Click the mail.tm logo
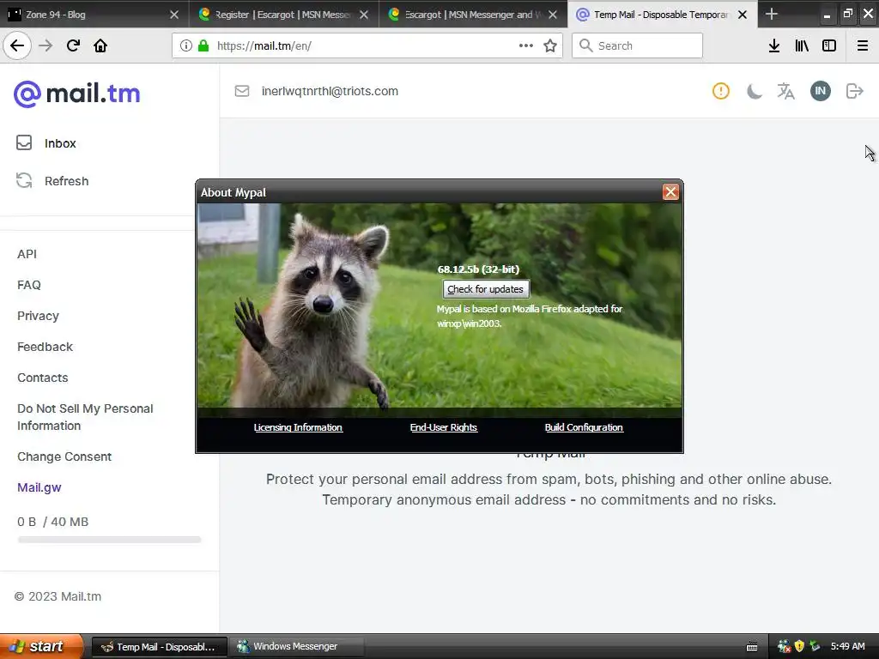This screenshot has width=879, height=659. pos(76,94)
